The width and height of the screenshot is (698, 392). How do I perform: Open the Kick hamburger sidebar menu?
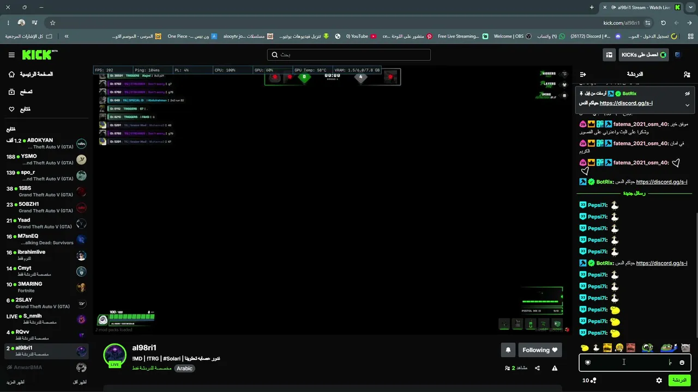pyautogui.click(x=11, y=55)
